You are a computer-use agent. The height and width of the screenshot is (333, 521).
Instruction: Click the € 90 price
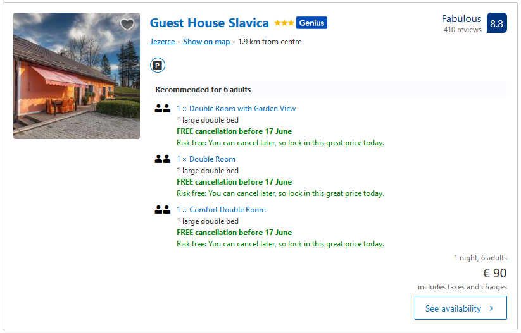pos(494,273)
